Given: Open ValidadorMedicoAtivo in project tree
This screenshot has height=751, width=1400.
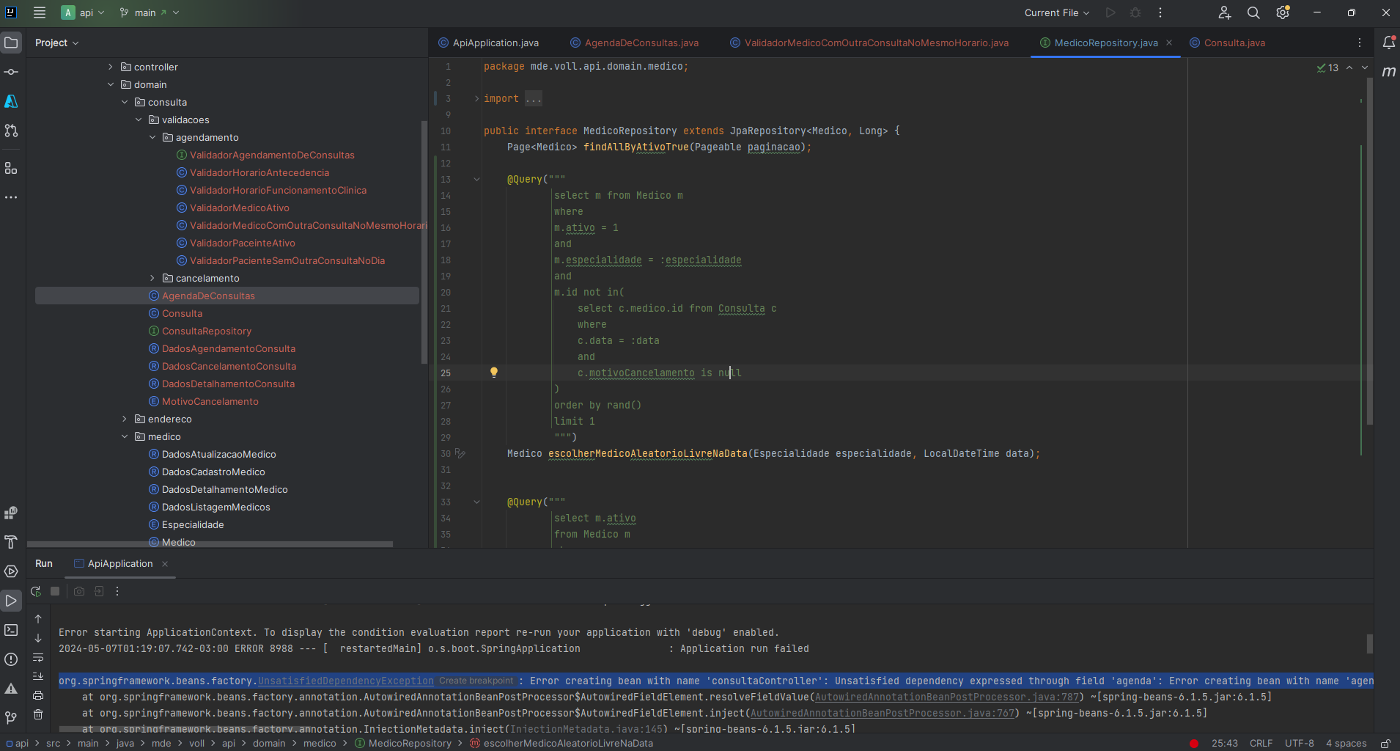Looking at the screenshot, I should [x=239, y=208].
